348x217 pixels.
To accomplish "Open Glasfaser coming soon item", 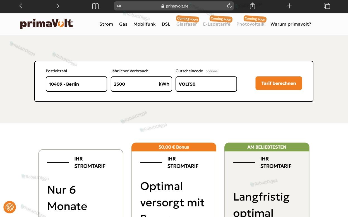I will click(187, 24).
